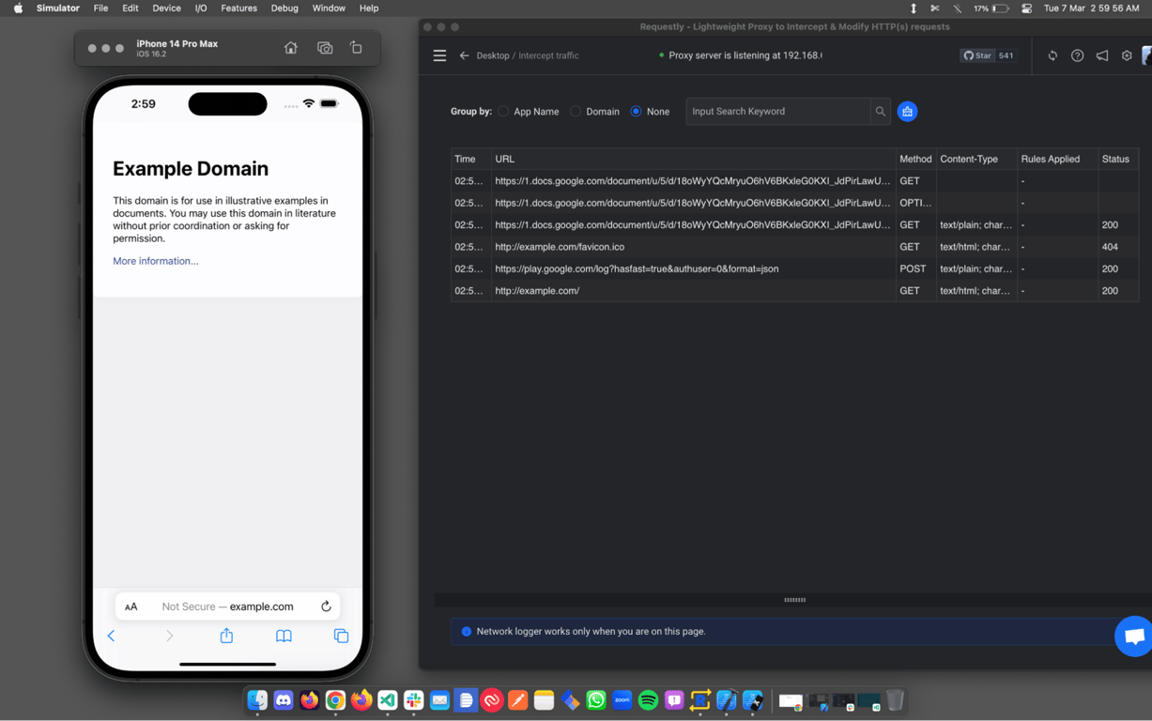Tap the Safari reload page icon
This screenshot has width=1152, height=721.
[326, 606]
